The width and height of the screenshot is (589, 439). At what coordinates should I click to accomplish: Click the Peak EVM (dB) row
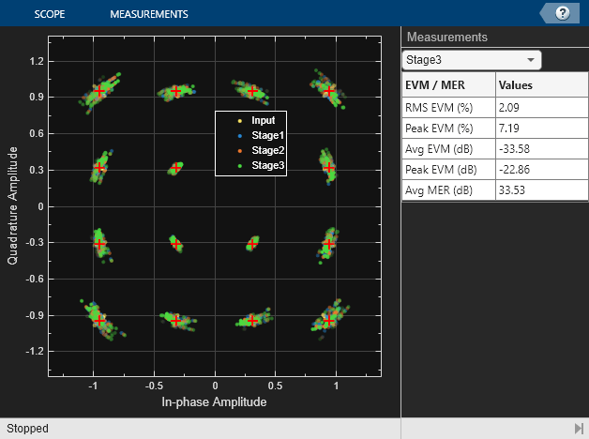447,169
